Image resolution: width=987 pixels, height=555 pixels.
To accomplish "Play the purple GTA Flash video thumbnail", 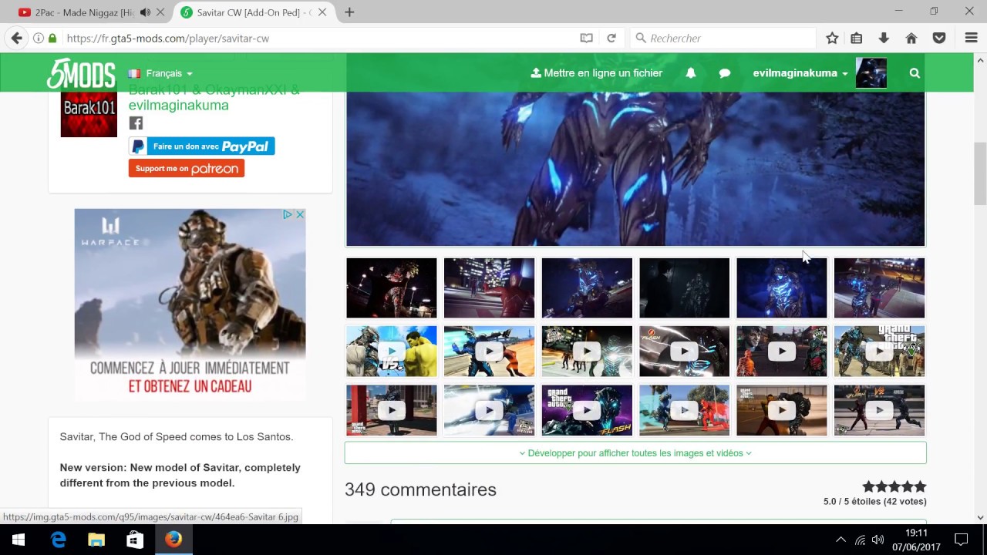I will 587,410.
